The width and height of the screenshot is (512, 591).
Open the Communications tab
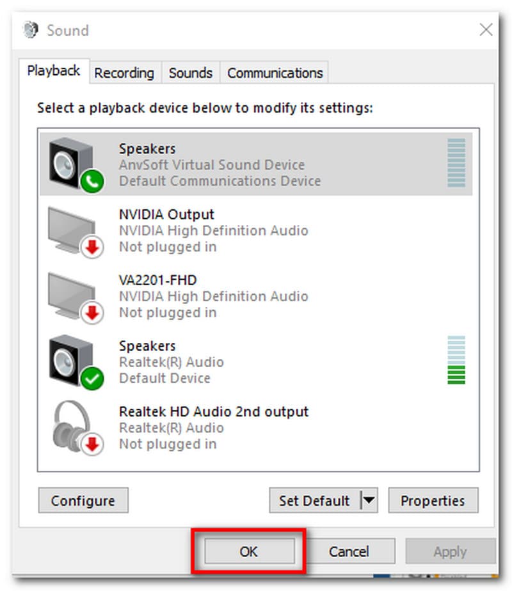click(275, 73)
